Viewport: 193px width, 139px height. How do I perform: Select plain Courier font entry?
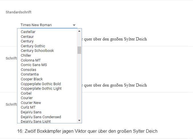[x=47, y=98]
